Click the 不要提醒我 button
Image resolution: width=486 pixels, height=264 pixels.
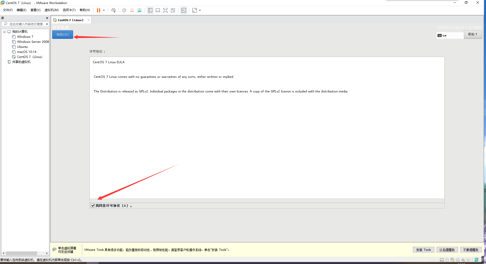[471, 250]
